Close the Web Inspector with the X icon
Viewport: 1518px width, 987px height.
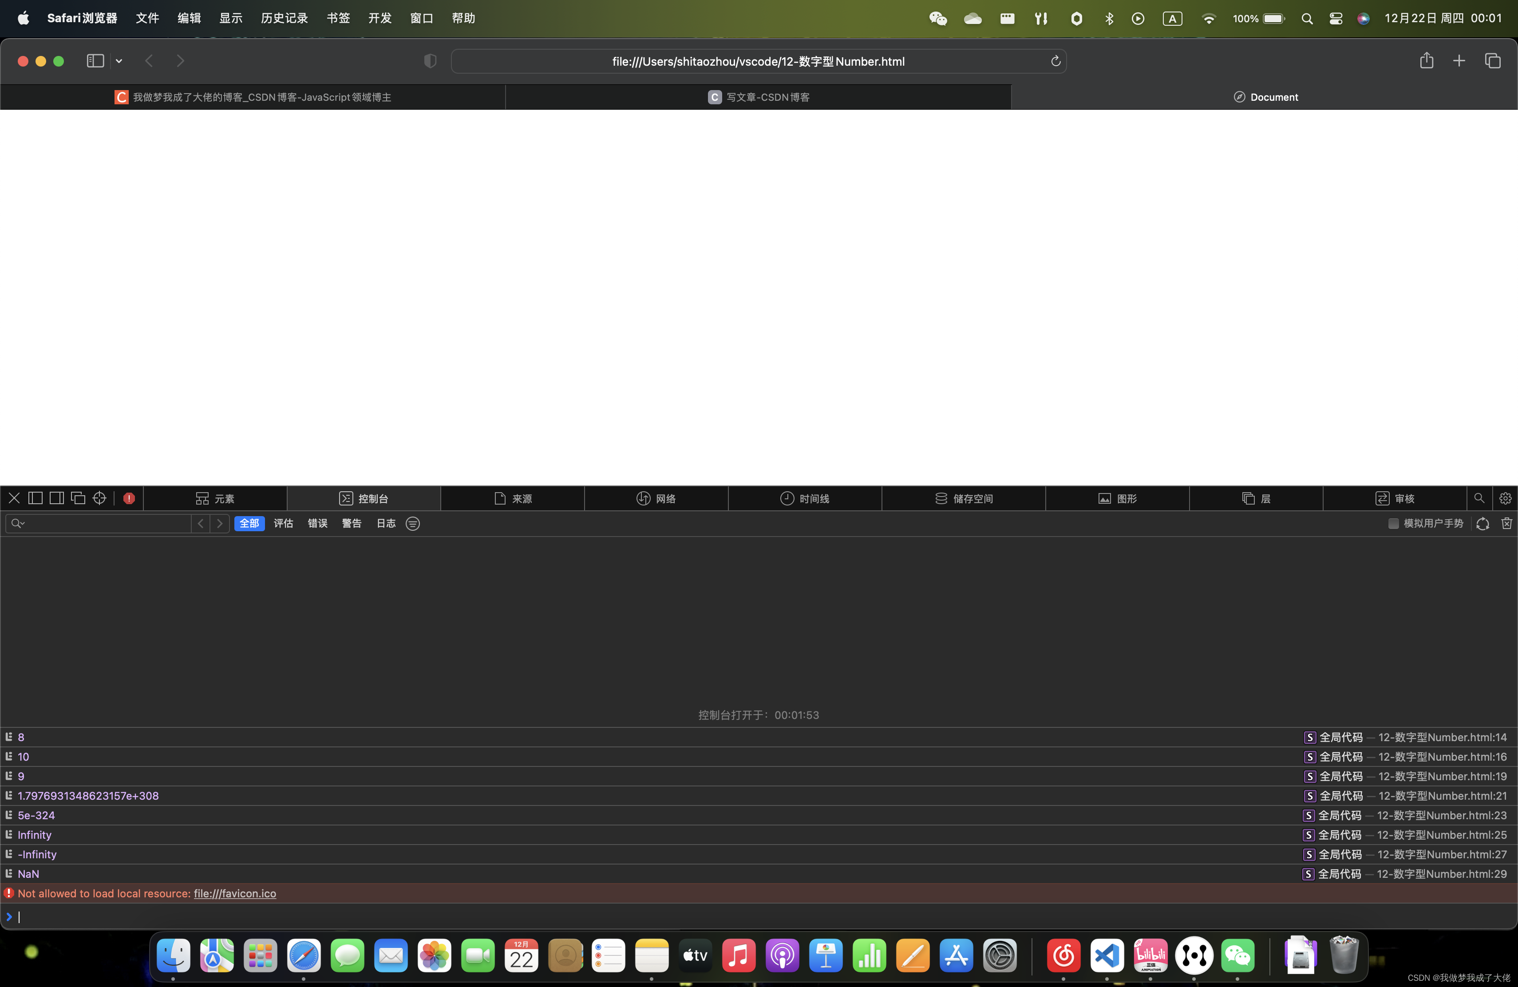(x=14, y=498)
